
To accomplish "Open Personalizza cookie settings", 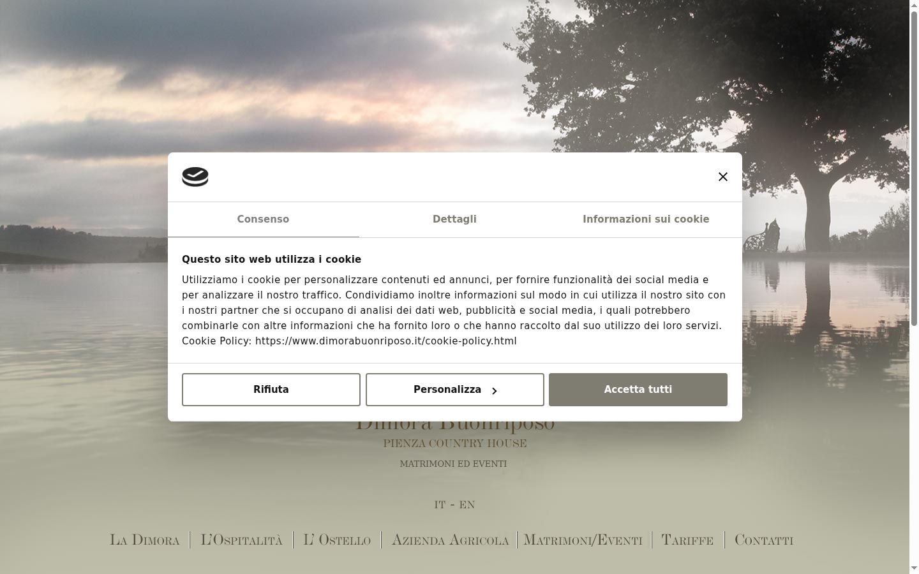I will point(455,390).
